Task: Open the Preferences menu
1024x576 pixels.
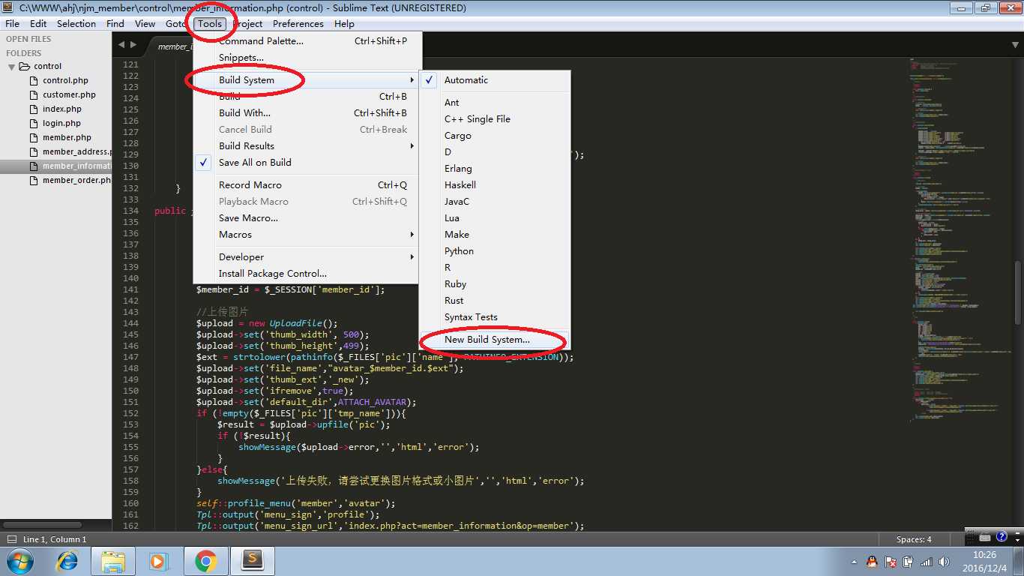Action: coord(298,23)
